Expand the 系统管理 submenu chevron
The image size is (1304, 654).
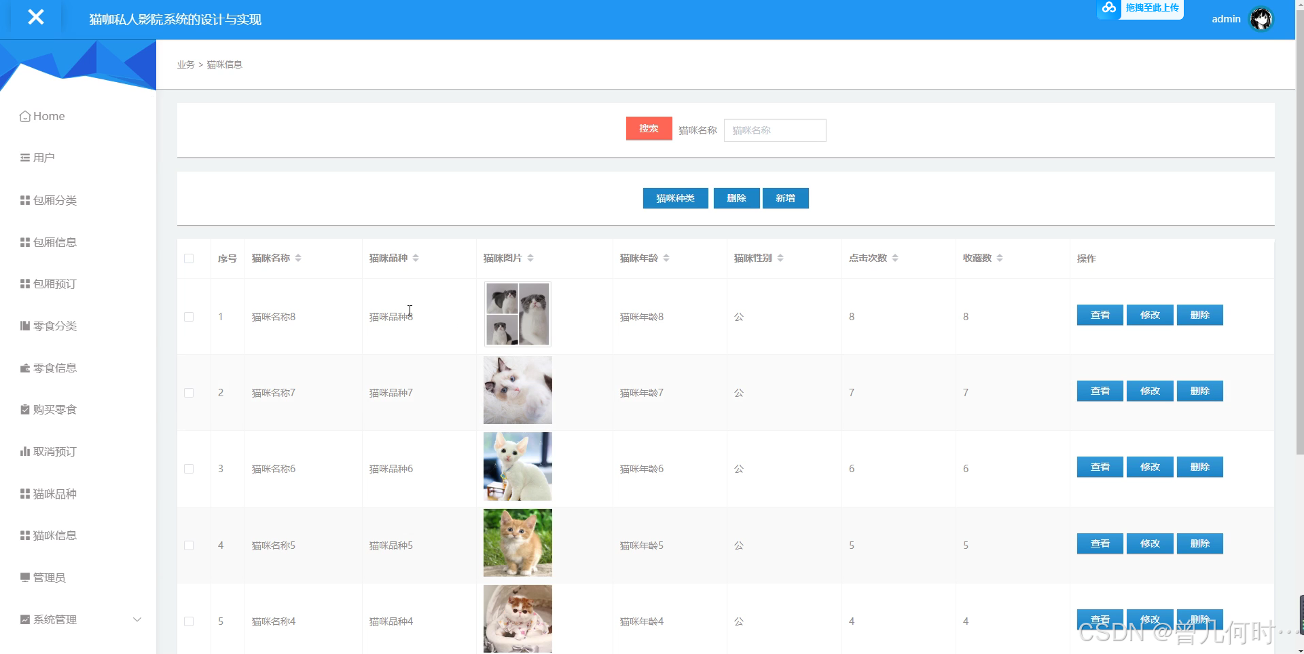[137, 619]
